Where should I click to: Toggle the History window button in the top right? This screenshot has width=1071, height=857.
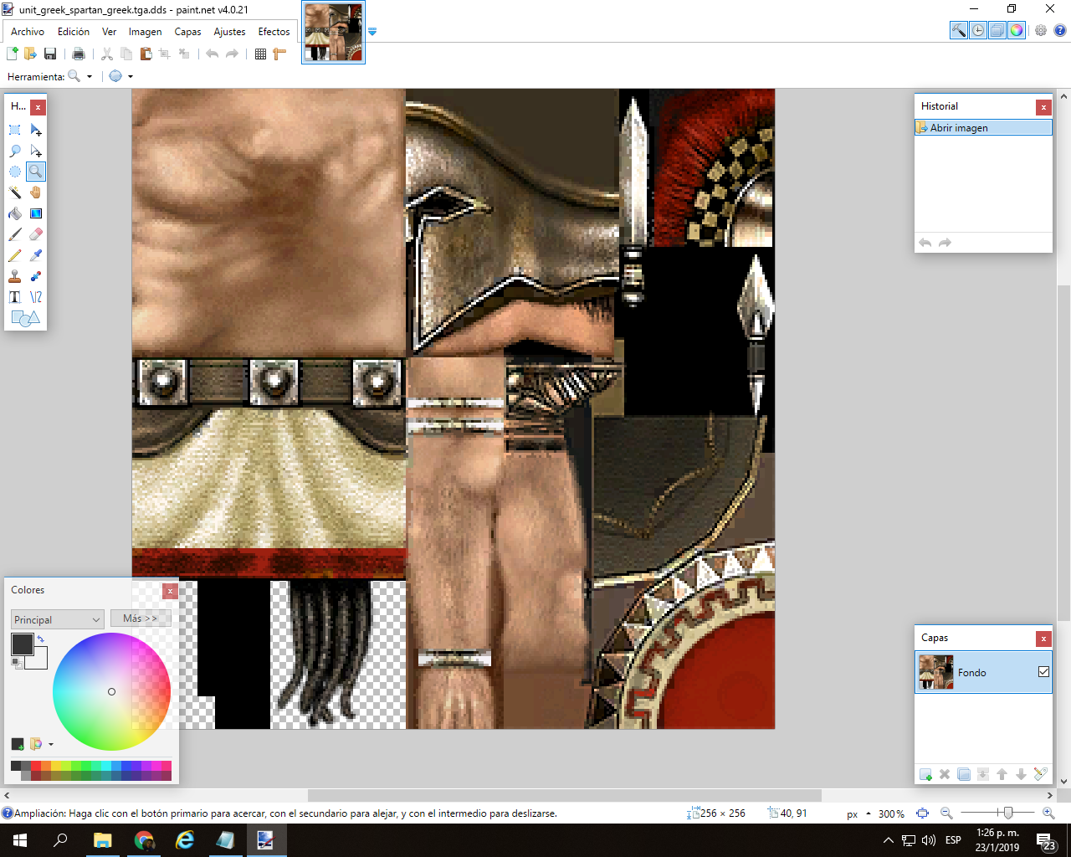pyautogui.click(x=978, y=30)
